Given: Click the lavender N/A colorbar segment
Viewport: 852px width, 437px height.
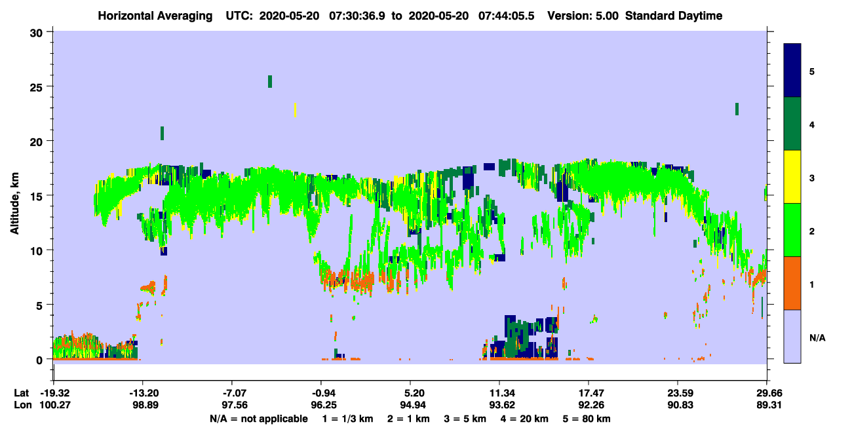Looking at the screenshot, I should click(x=792, y=335).
